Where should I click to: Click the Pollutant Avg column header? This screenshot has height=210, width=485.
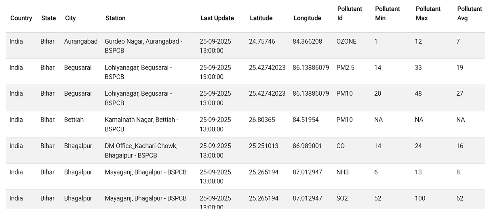tap(470, 13)
